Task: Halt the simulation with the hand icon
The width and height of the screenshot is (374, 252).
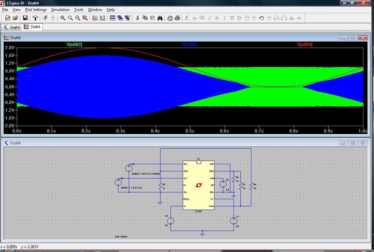Action: [52, 18]
